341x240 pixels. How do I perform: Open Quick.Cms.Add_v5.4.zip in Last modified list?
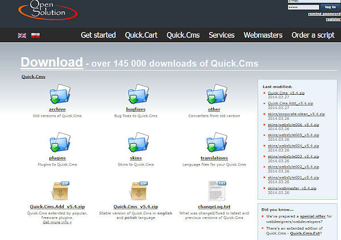(290, 103)
